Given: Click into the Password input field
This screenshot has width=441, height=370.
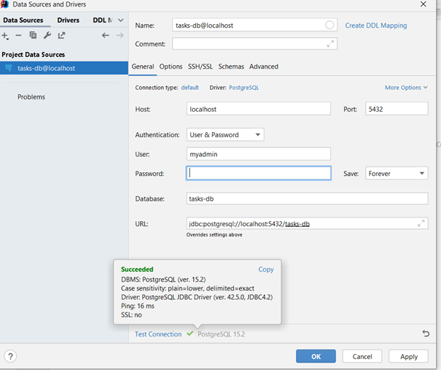Looking at the screenshot, I should click(259, 174).
